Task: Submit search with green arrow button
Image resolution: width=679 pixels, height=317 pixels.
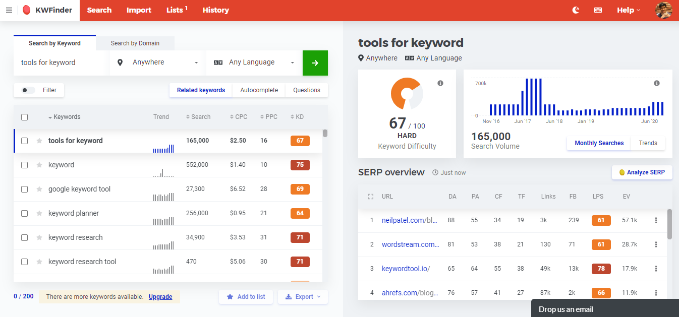Action: coord(315,63)
